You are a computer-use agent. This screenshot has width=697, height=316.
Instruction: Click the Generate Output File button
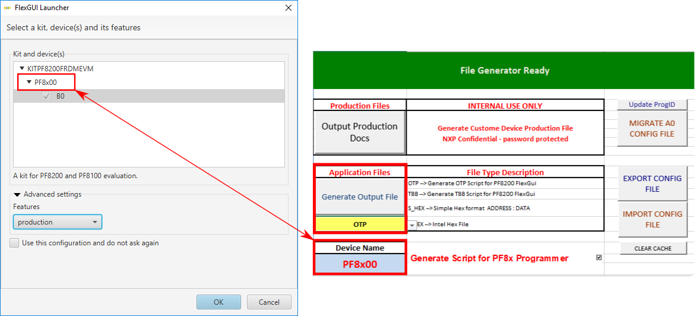359,197
